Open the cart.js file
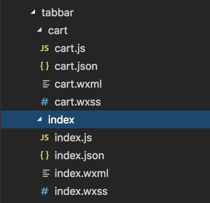The image size is (210, 203). 70,48
